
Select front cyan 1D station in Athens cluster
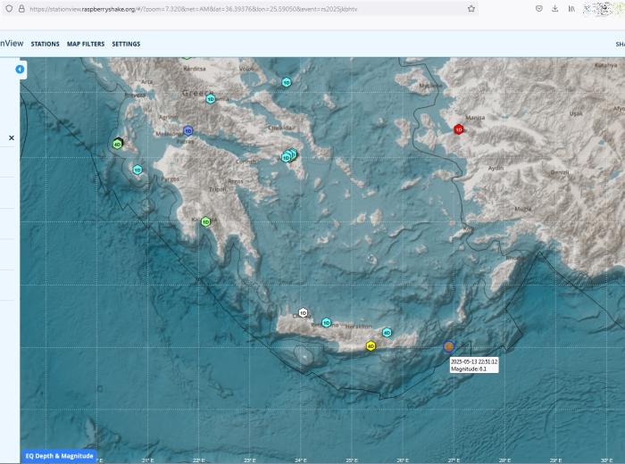tap(286, 158)
